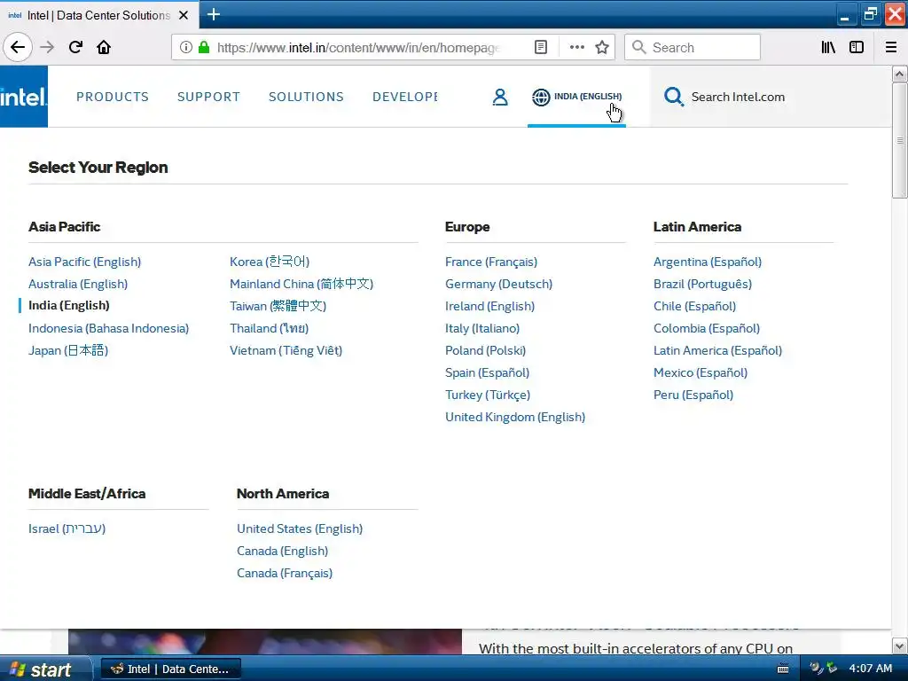Image resolution: width=908 pixels, height=681 pixels.
Task: Choose Argentina (Español) region
Action: click(708, 262)
